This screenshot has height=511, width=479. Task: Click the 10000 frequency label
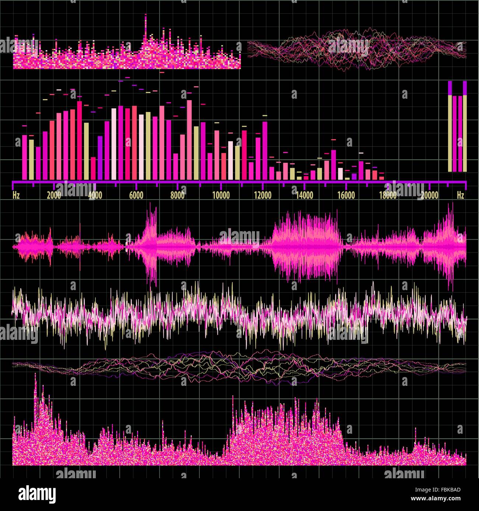(221, 195)
